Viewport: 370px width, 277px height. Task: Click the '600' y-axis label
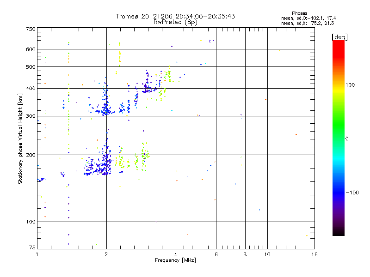click(31, 49)
